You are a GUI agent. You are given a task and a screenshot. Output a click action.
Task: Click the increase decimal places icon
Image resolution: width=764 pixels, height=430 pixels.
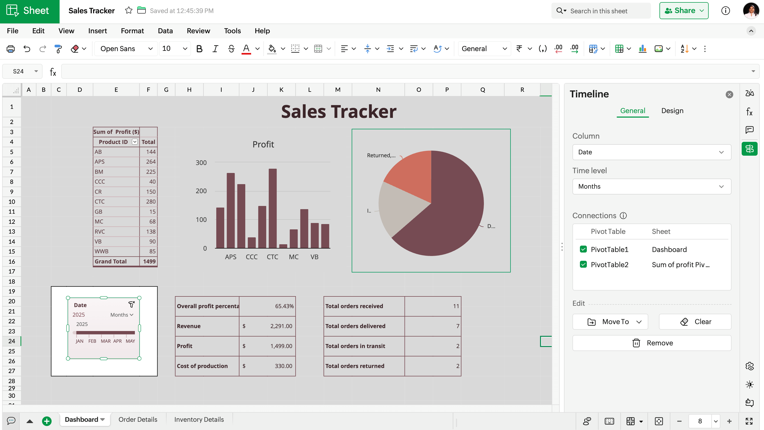point(574,49)
